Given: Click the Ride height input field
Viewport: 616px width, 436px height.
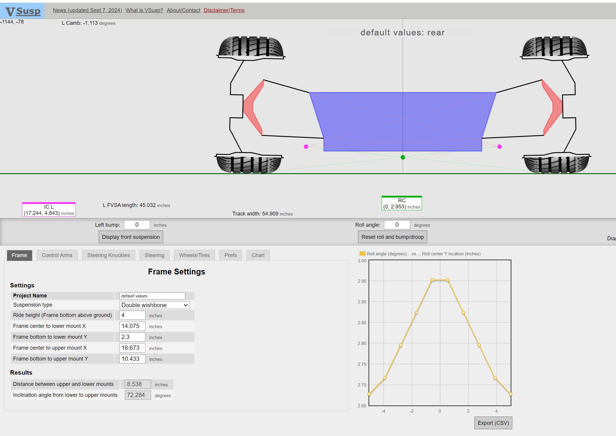Looking at the screenshot, I should (x=132, y=315).
